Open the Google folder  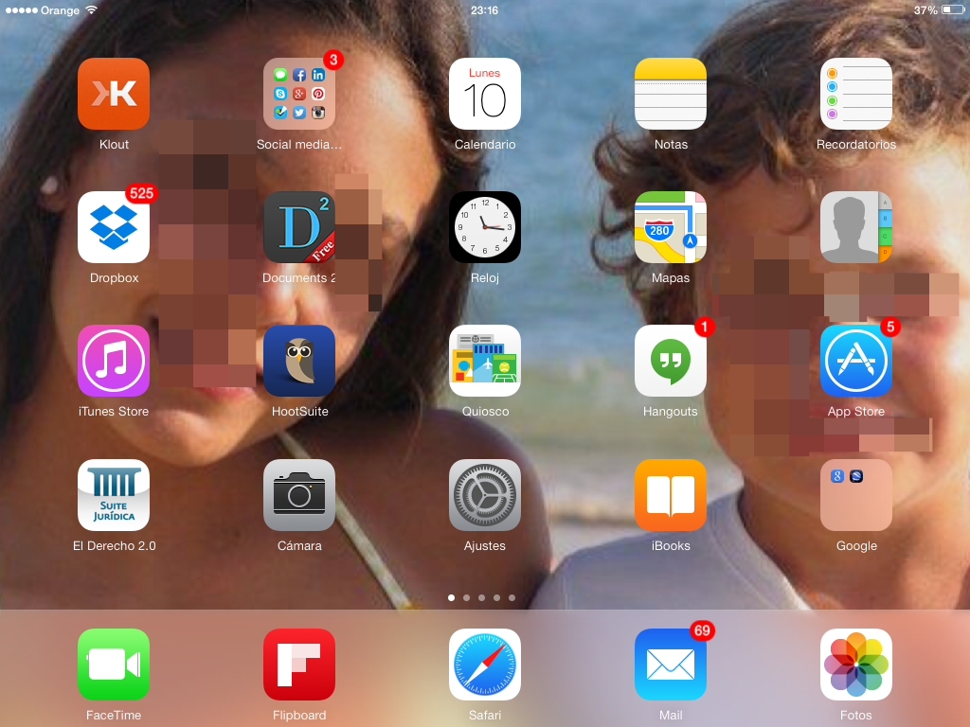tap(856, 495)
